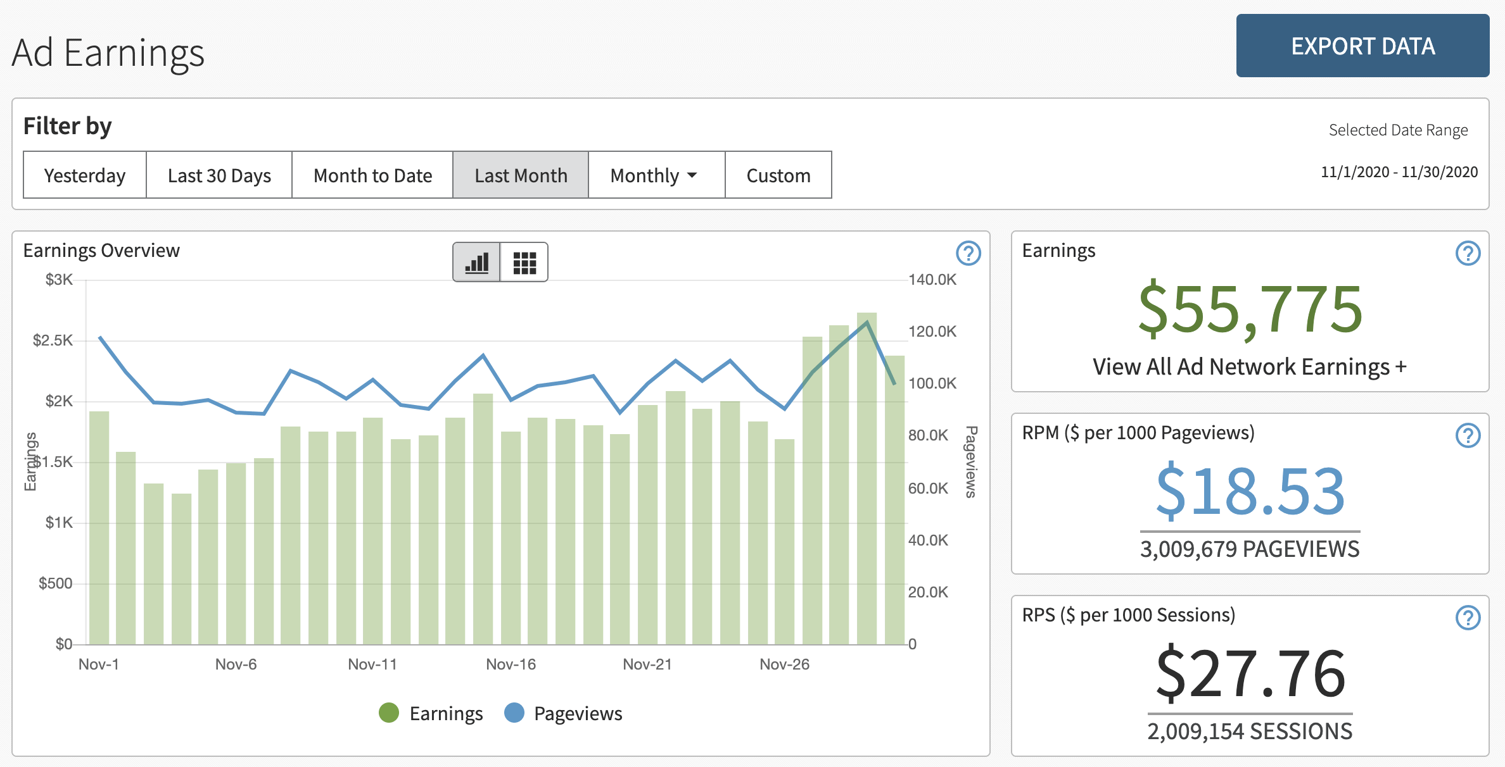This screenshot has height=767, width=1505.
Task: Switch to table grid view icon
Action: (524, 262)
